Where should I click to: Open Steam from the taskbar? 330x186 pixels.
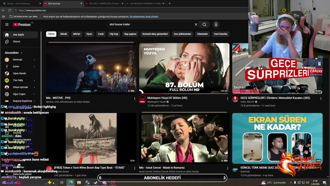[x=96, y=183]
